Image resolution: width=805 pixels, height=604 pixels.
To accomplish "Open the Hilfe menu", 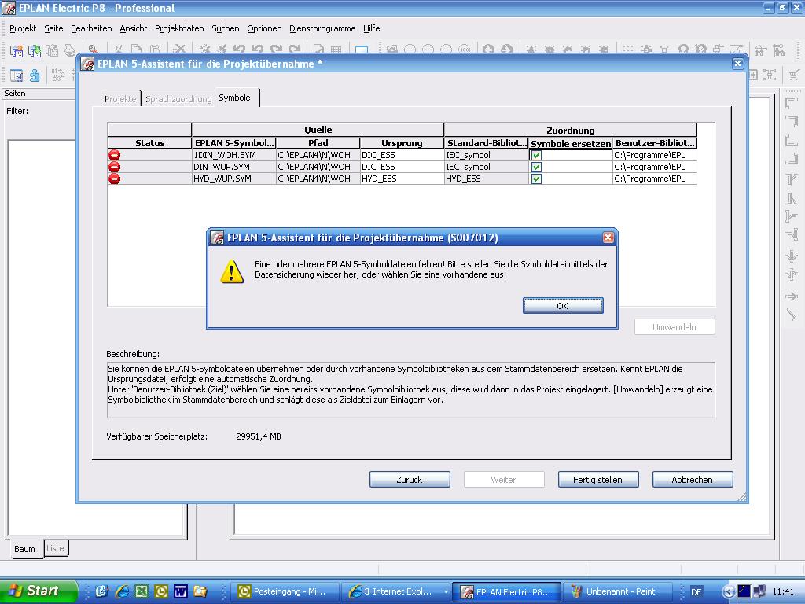I will (x=372, y=28).
